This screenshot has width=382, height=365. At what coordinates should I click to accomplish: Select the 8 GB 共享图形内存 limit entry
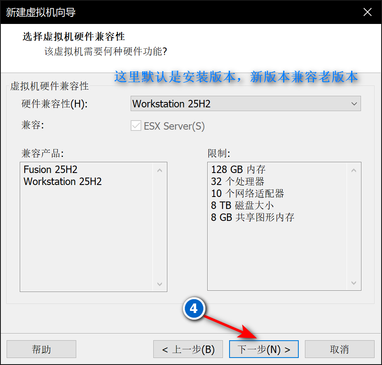pos(253,217)
